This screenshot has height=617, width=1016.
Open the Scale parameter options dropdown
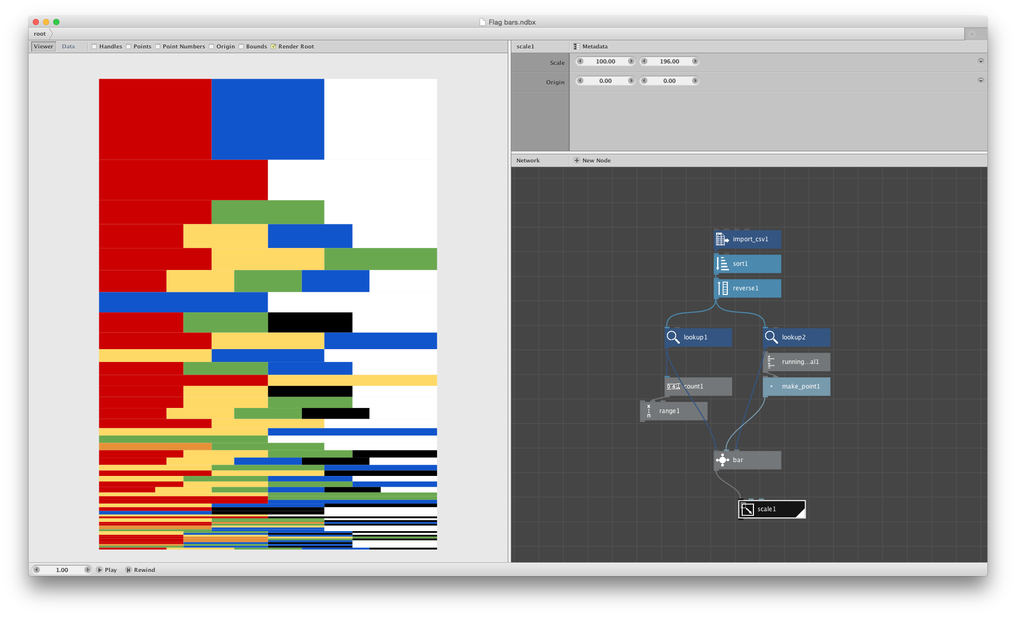tap(981, 61)
